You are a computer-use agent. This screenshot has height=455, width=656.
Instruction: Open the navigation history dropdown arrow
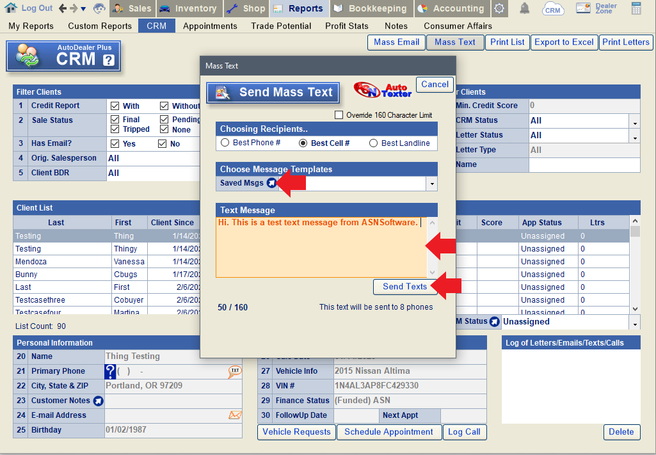click(x=83, y=9)
